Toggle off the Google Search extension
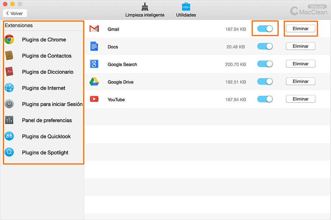The width and height of the screenshot is (331, 220). click(x=265, y=63)
